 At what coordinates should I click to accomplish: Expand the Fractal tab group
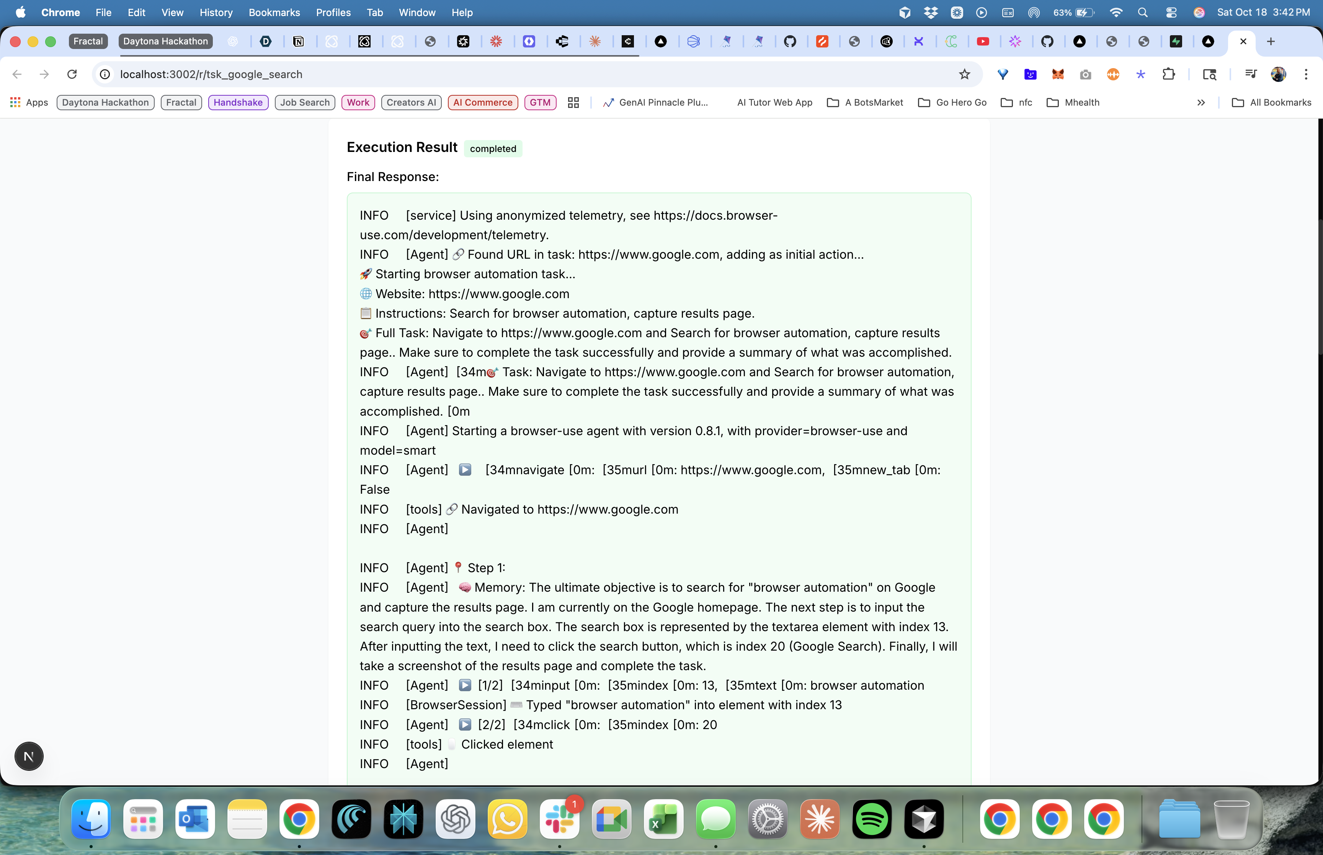88,41
